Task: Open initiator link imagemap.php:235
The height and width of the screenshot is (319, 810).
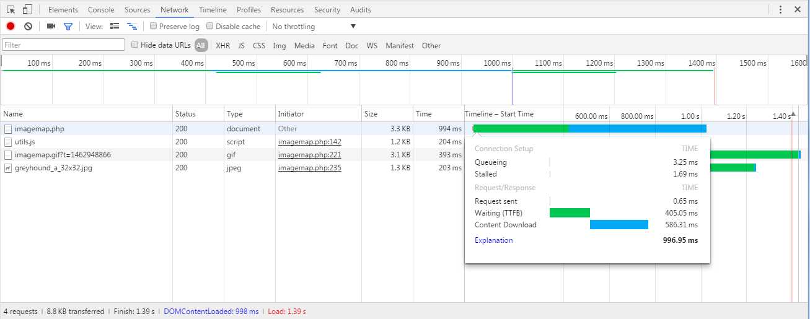Action: click(x=309, y=168)
